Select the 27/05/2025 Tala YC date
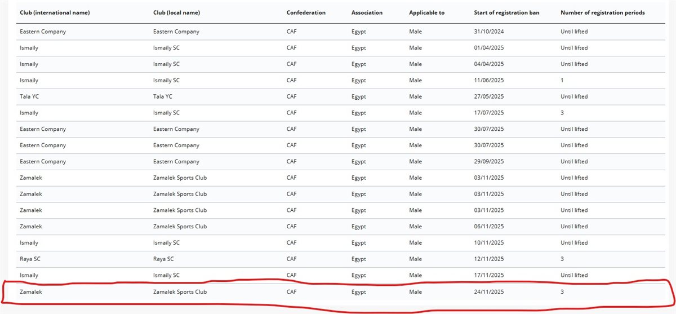The image size is (676, 314). click(489, 96)
